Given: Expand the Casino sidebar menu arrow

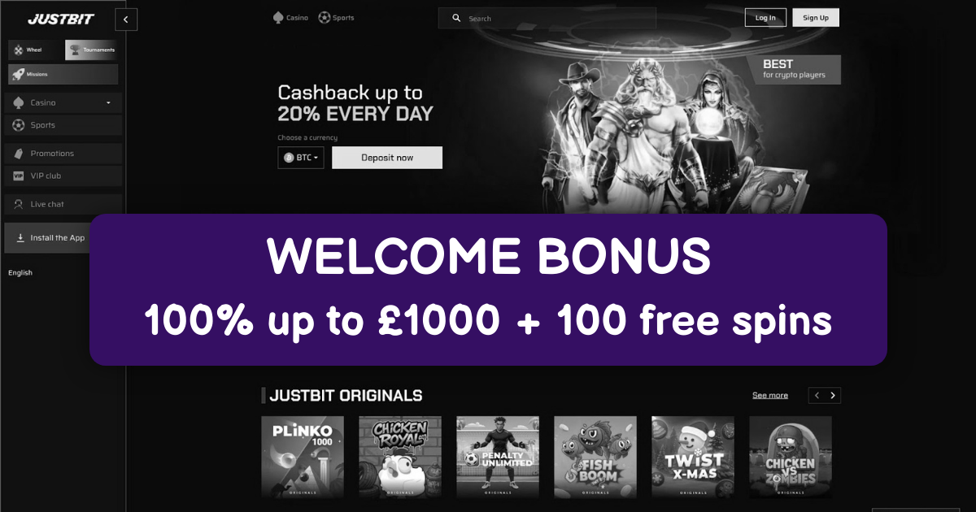Looking at the screenshot, I should point(108,103).
